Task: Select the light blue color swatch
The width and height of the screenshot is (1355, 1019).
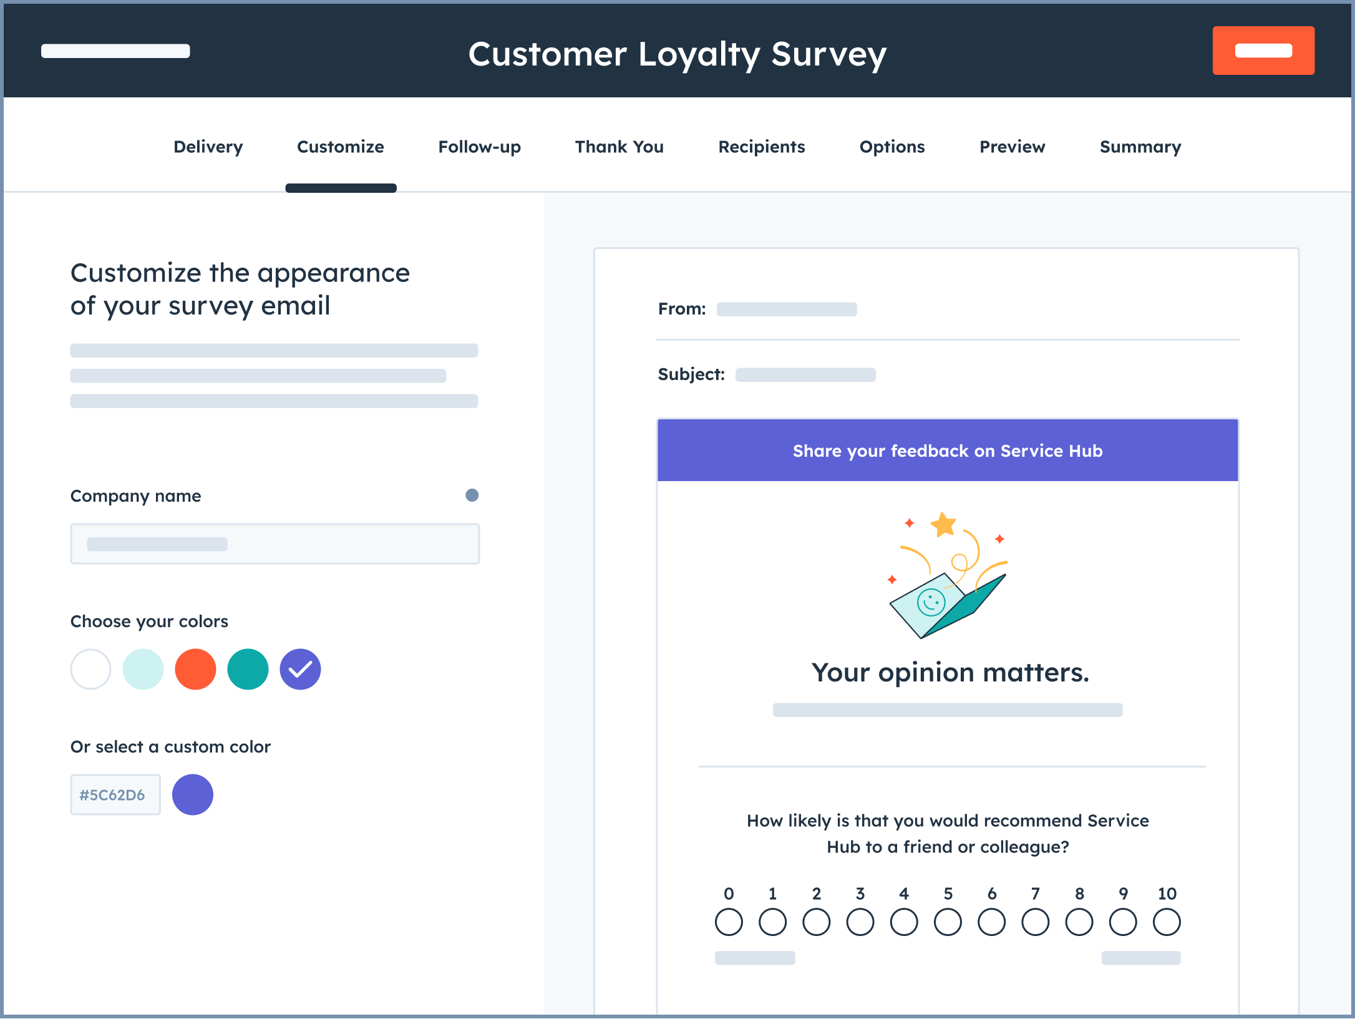Action: pyautogui.click(x=142, y=669)
